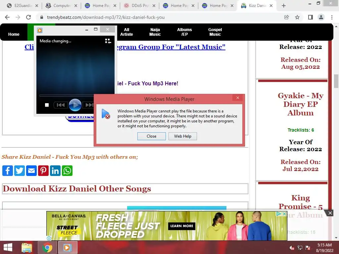This screenshot has height=254, width=339.
Task: Open Chrome profile avatar
Action: point(321,17)
